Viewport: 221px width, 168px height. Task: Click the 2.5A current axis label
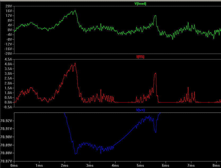[x=8, y=78]
